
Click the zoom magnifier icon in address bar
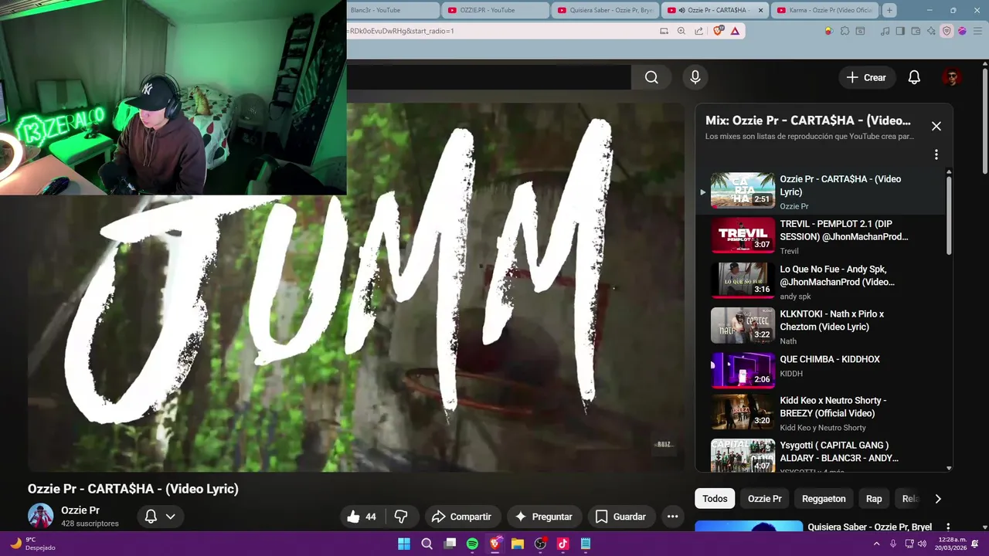tap(681, 31)
